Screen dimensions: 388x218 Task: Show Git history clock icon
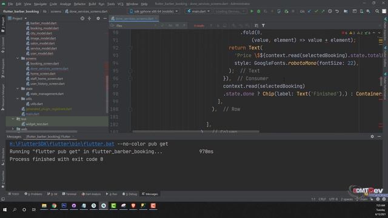pyautogui.click(x=330, y=12)
